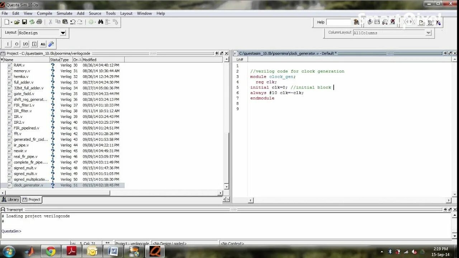Click the green Reload toolbar icon
This screenshot has height=258, width=459.
click(32, 22)
